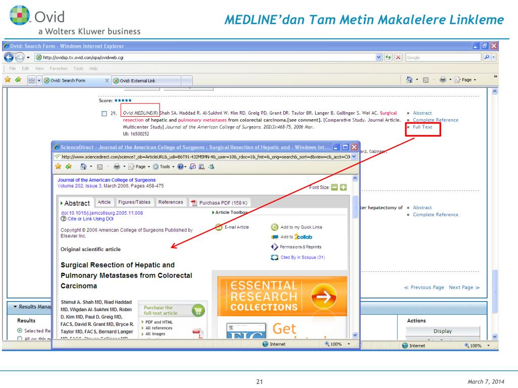Select the 'Selected Results' radio button
This screenshot has width=518, height=388.
[x=20, y=330]
